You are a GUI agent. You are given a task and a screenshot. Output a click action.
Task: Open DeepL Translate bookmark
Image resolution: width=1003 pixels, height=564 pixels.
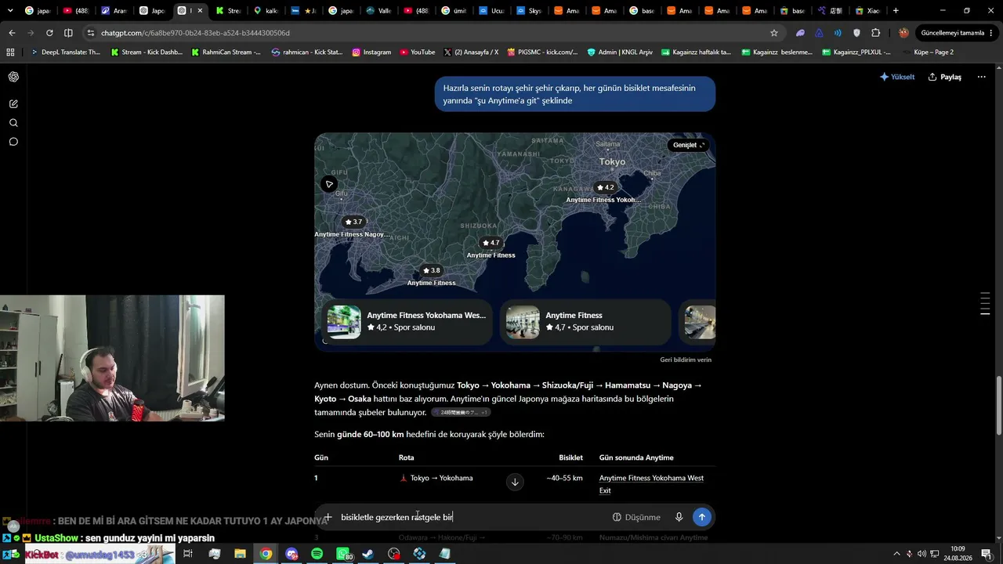click(x=65, y=52)
